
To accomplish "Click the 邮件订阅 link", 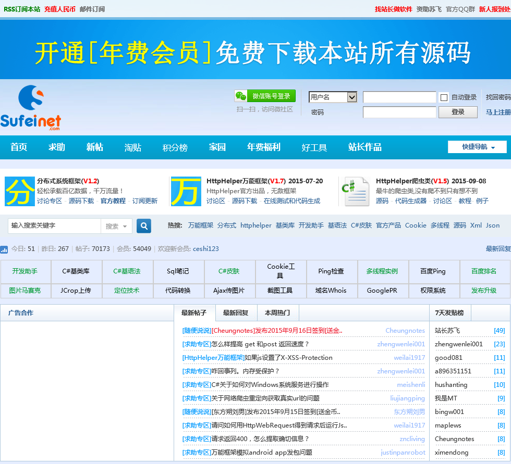I will (92, 9).
